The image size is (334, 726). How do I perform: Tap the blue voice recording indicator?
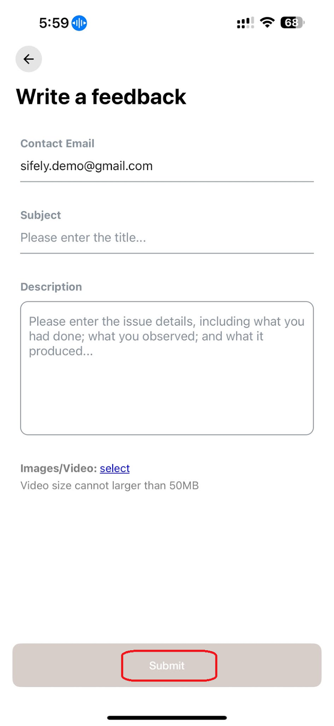pos(79,23)
